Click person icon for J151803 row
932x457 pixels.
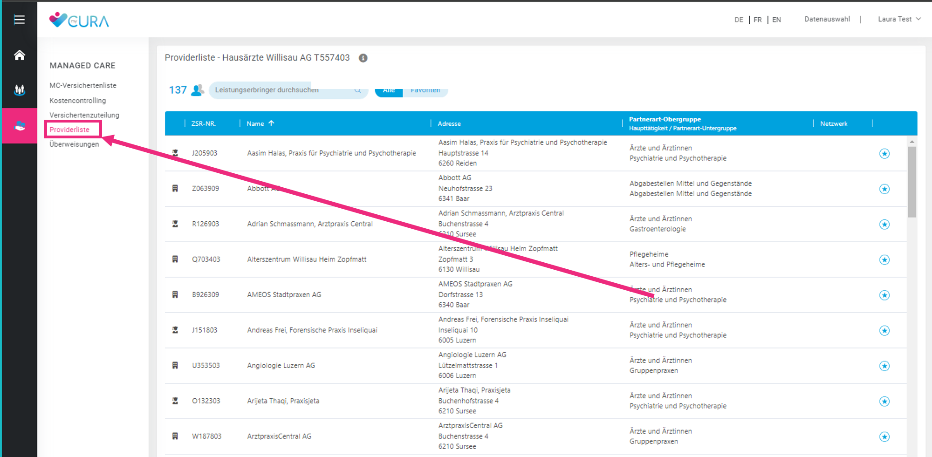(175, 330)
